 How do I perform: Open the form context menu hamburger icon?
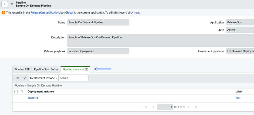[12, 4]
